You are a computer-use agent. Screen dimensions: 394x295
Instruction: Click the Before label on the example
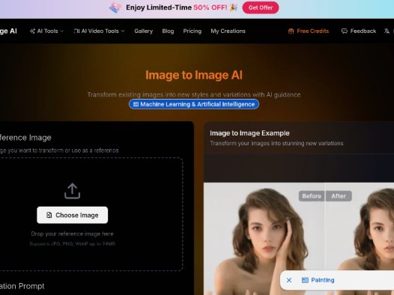tap(312, 196)
